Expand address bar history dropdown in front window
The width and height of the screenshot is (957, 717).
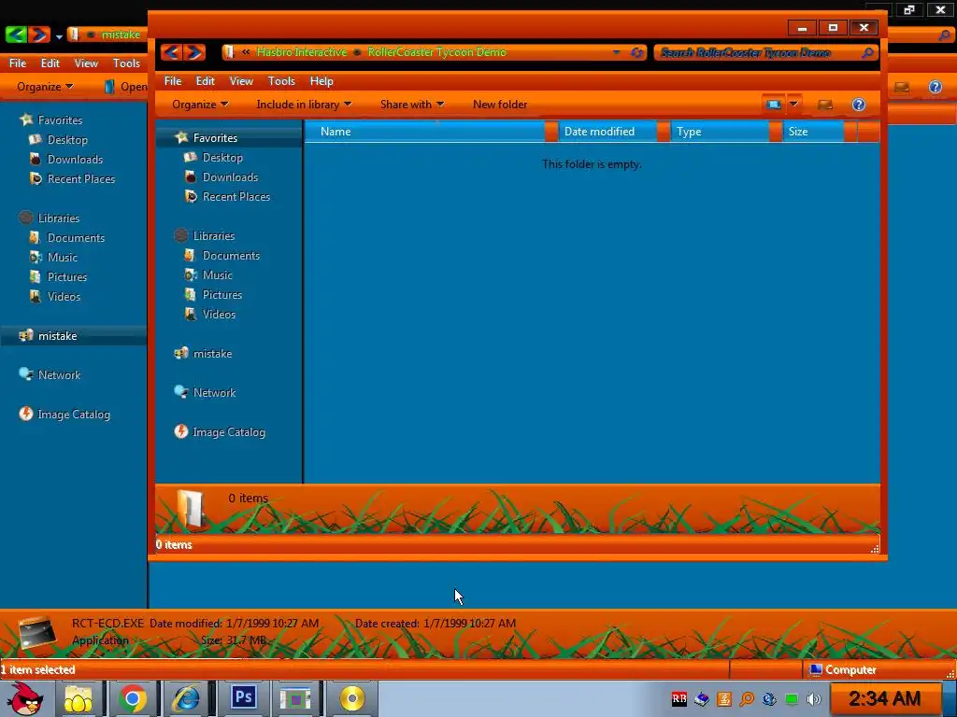click(617, 52)
